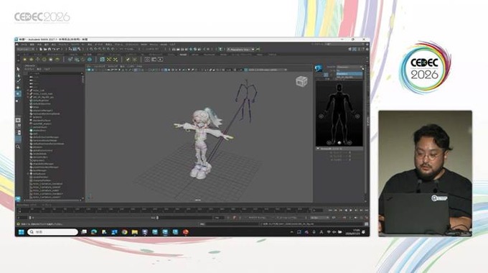Select the Paint Selection brush tool
The width and height of the screenshot is (488, 273).
point(18,81)
